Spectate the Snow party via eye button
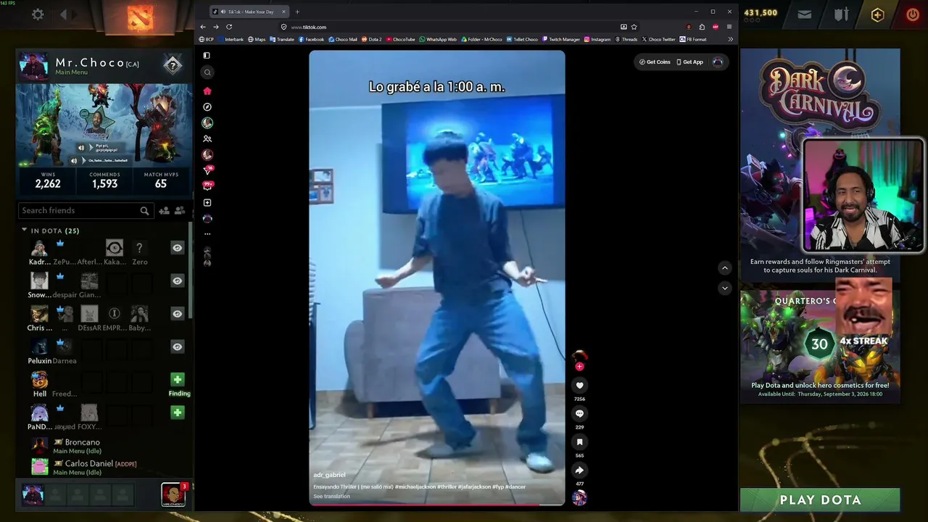Image resolution: width=928 pixels, height=522 pixels. (x=177, y=281)
